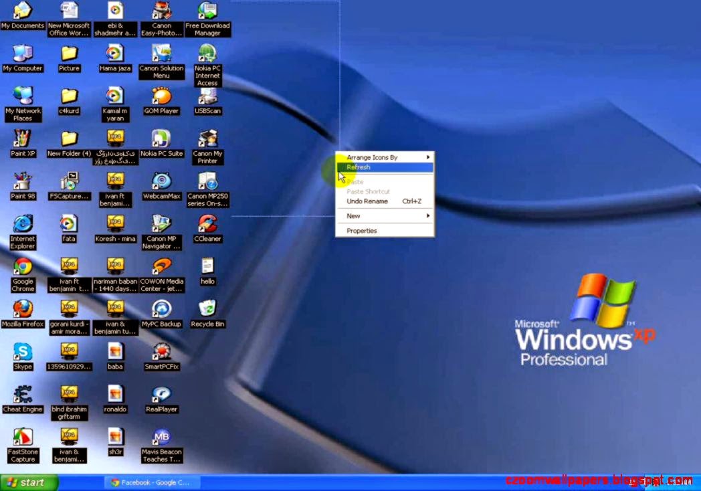Click Undo Rename in the context menu
The image size is (701, 491).
pyautogui.click(x=366, y=201)
